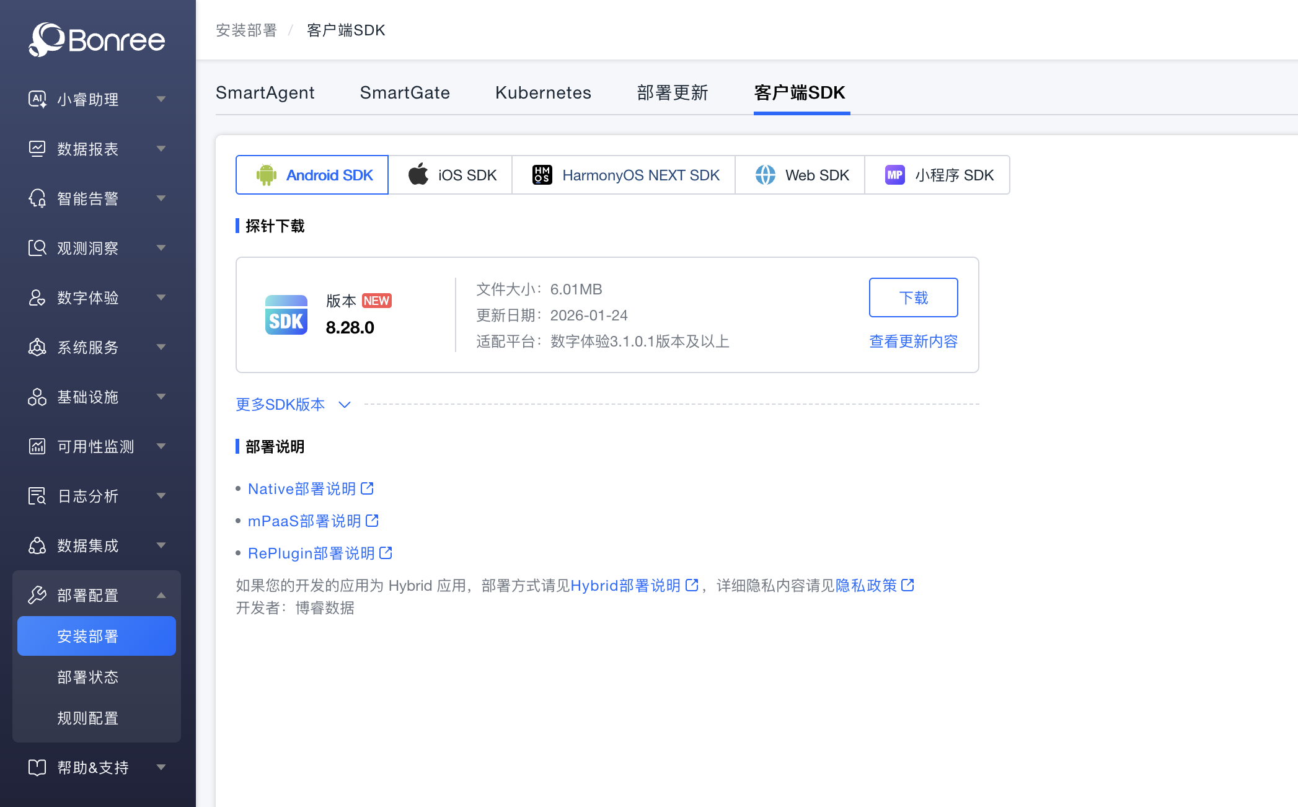Expand the 系统服务 menu arrow
1298x807 pixels.
pyautogui.click(x=161, y=347)
